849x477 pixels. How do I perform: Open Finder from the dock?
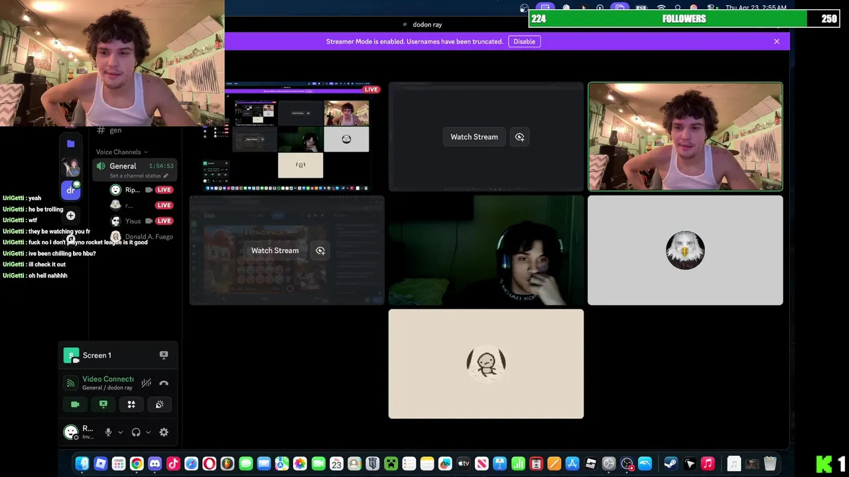[x=82, y=464]
